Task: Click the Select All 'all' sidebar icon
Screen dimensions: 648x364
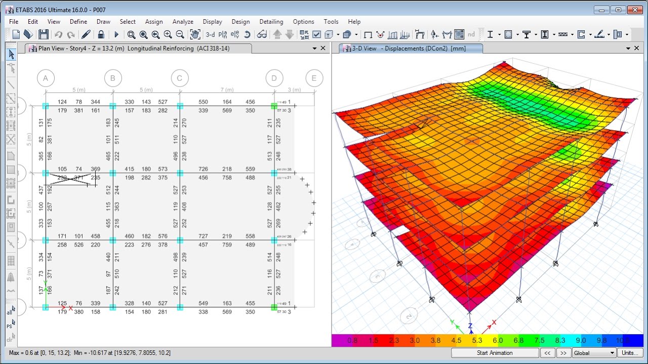Action: [x=10, y=310]
